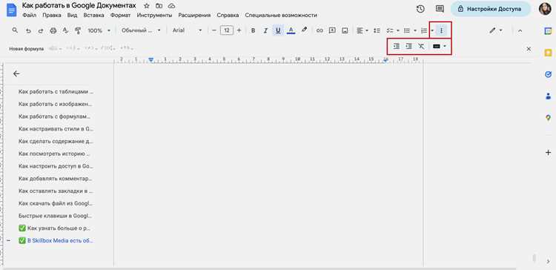Click the font size field showing 12
Viewport: 556px width, 270px height.
227,30
